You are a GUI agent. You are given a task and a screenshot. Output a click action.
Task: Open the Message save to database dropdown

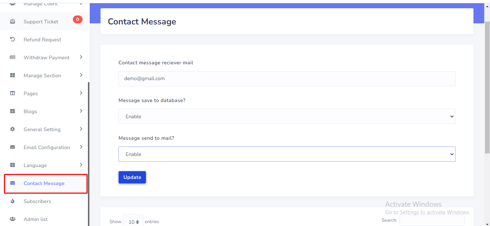(x=286, y=116)
